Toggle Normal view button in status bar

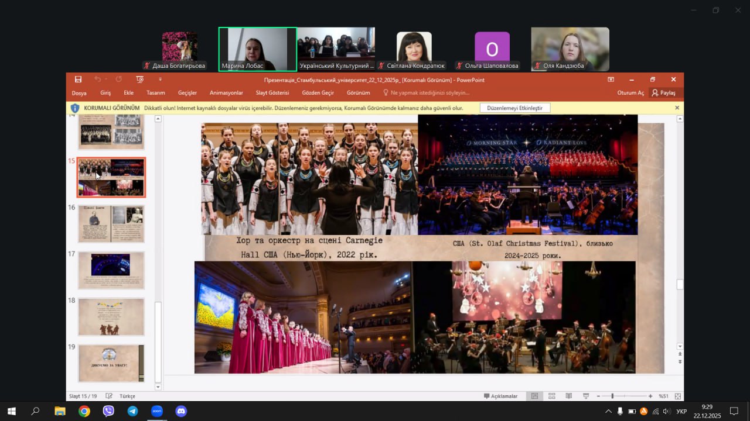pyautogui.click(x=534, y=396)
